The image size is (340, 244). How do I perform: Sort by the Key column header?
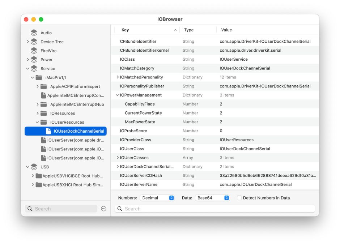145,30
